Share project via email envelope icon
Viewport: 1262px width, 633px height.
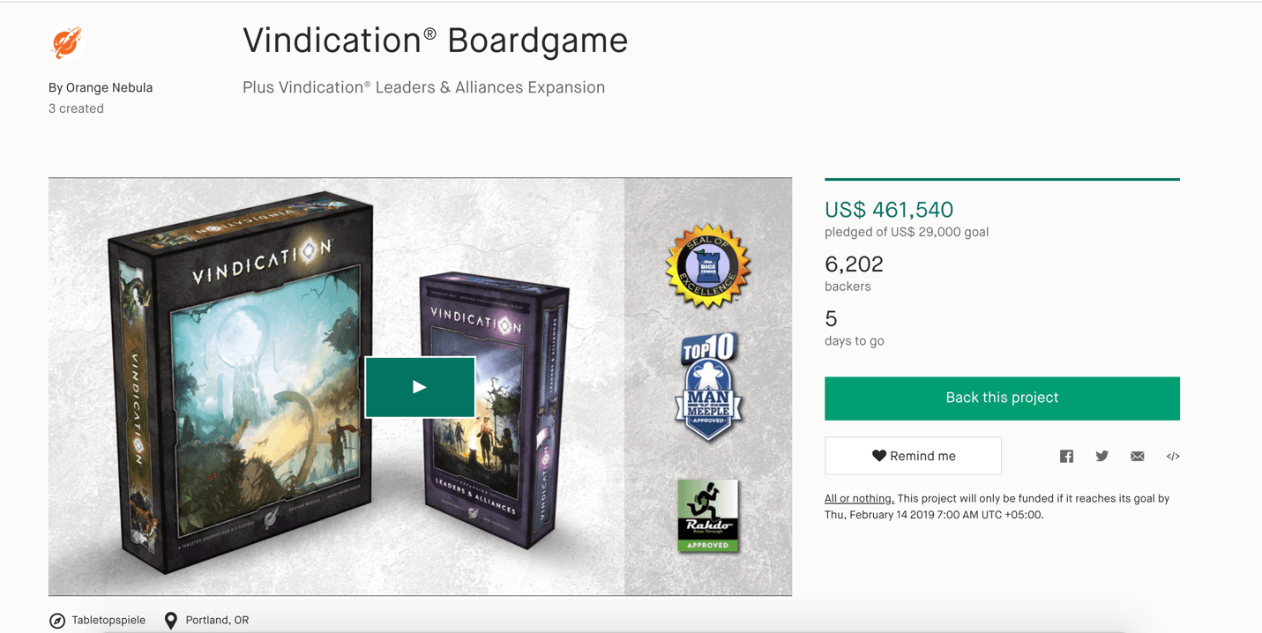pos(1138,456)
